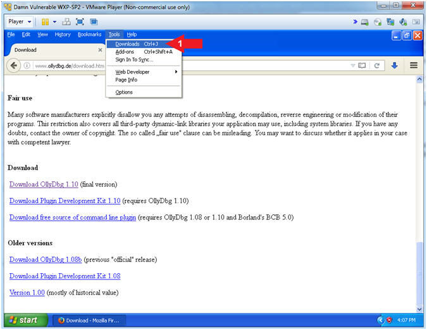Screen dimensions: 427x330
Task: Close the Download tab
Action: (x=100, y=50)
